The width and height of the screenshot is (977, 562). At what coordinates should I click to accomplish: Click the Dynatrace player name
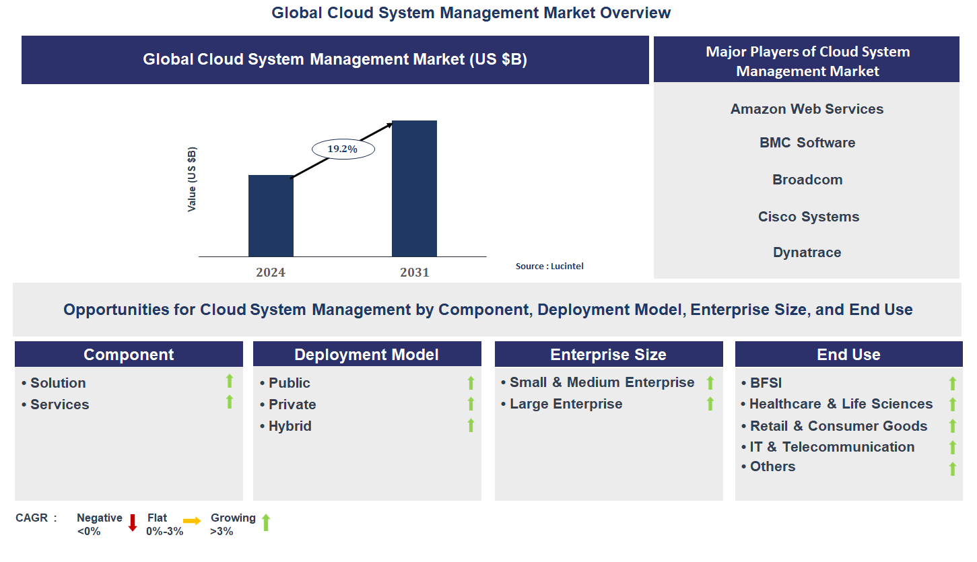pyautogui.click(x=807, y=252)
